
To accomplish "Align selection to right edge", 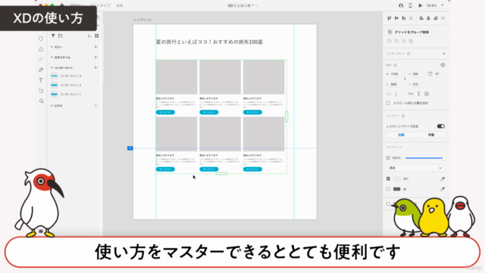I will tap(436, 18).
